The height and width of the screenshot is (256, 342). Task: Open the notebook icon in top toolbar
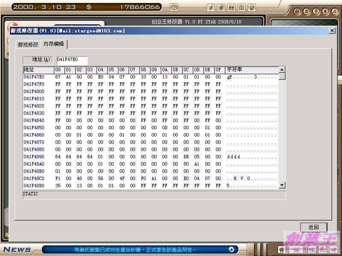pyautogui.click(x=221, y=7)
